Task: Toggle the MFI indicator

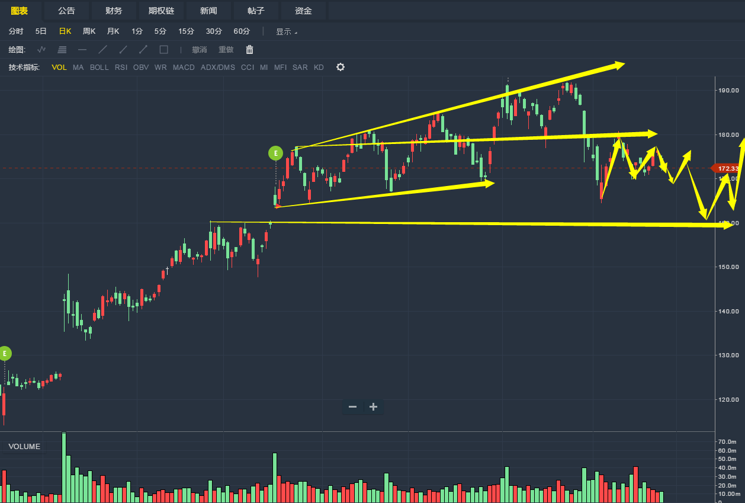Action: (280, 68)
